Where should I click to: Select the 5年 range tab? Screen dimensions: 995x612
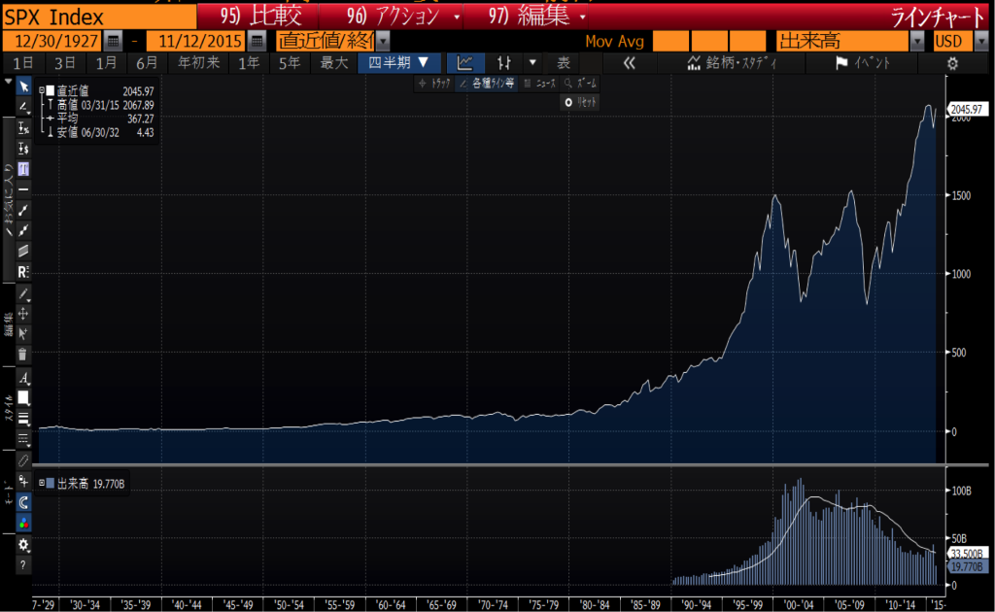pyautogui.click(x=290, y=63)
